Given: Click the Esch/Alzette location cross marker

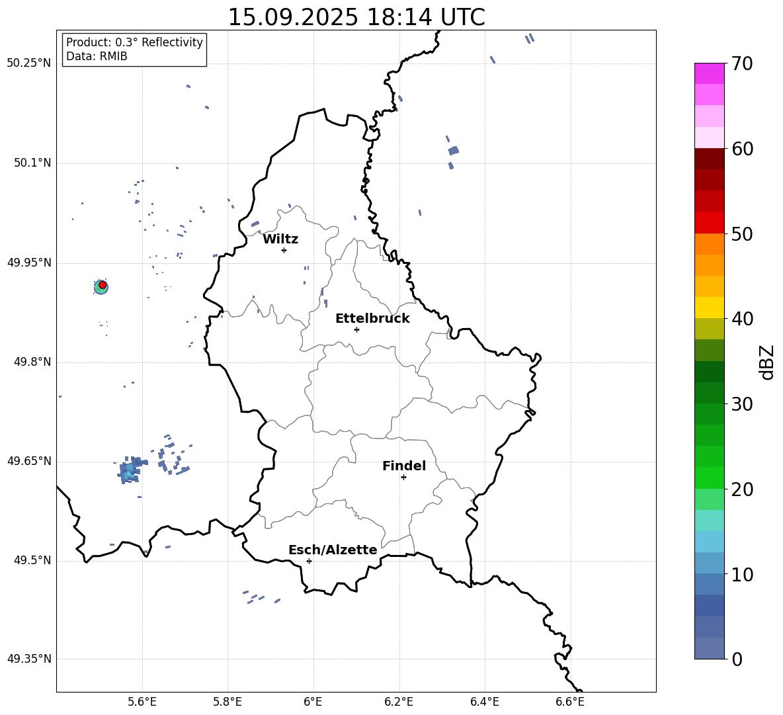Looking at the screenshot, I should (x=309, y=561).
